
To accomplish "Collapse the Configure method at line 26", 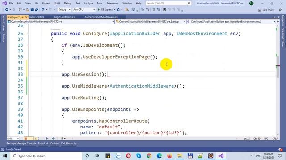I will click(x=29, y=34).
